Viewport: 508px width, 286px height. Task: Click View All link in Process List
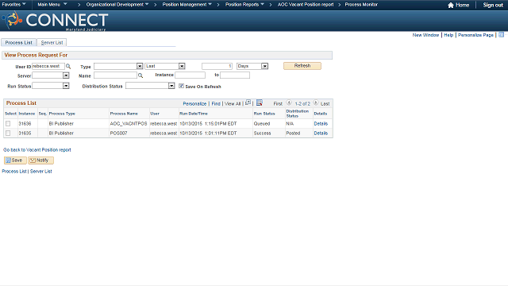pyautogui.click(x=233, y=104)
